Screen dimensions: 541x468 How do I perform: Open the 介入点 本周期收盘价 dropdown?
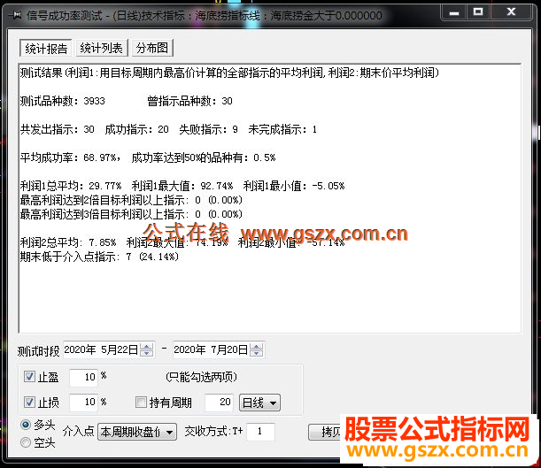[137, 432]
